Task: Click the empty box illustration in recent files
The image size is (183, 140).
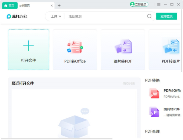Action: point(74,123)
